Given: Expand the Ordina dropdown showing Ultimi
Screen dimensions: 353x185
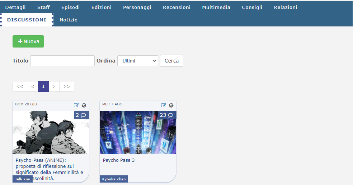Looking at the screenshot, I should pos(138,61).
